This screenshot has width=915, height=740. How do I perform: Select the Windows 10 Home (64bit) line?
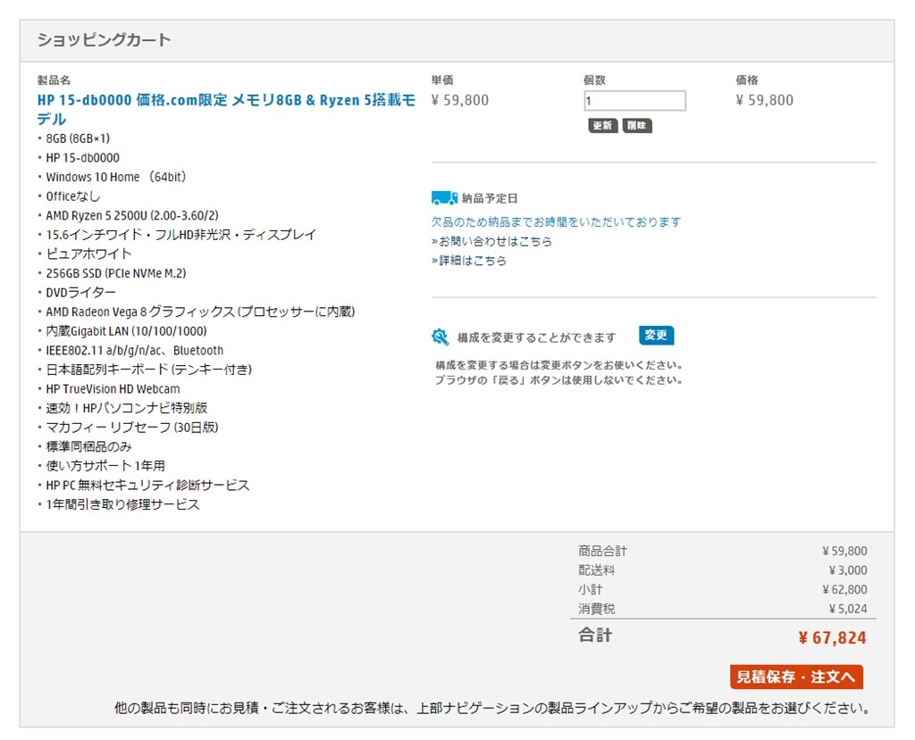click(115, 177)
